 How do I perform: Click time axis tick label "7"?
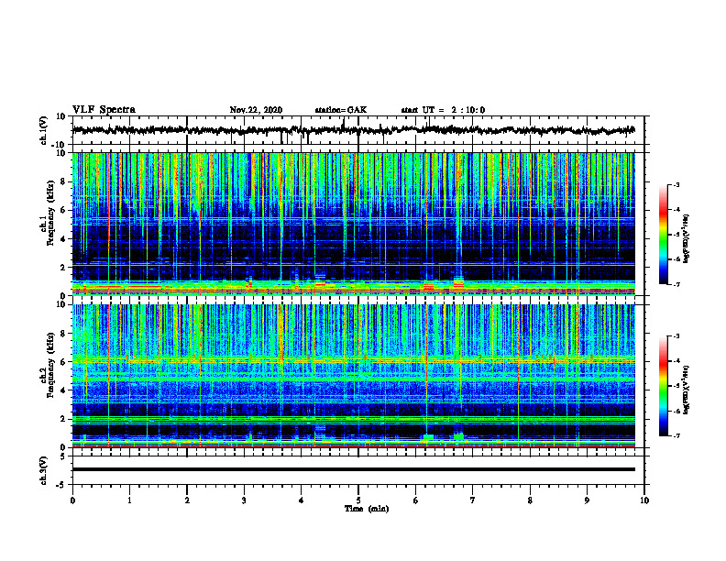473,500
